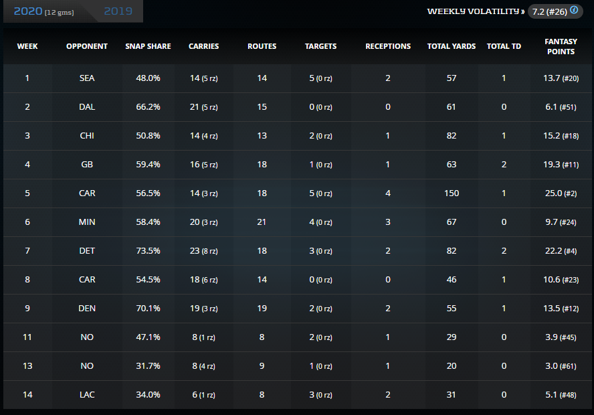This screenshot has height=415, width=594.
Task: Click the Weekly Volatility info icon
Action: click(574, 11)
